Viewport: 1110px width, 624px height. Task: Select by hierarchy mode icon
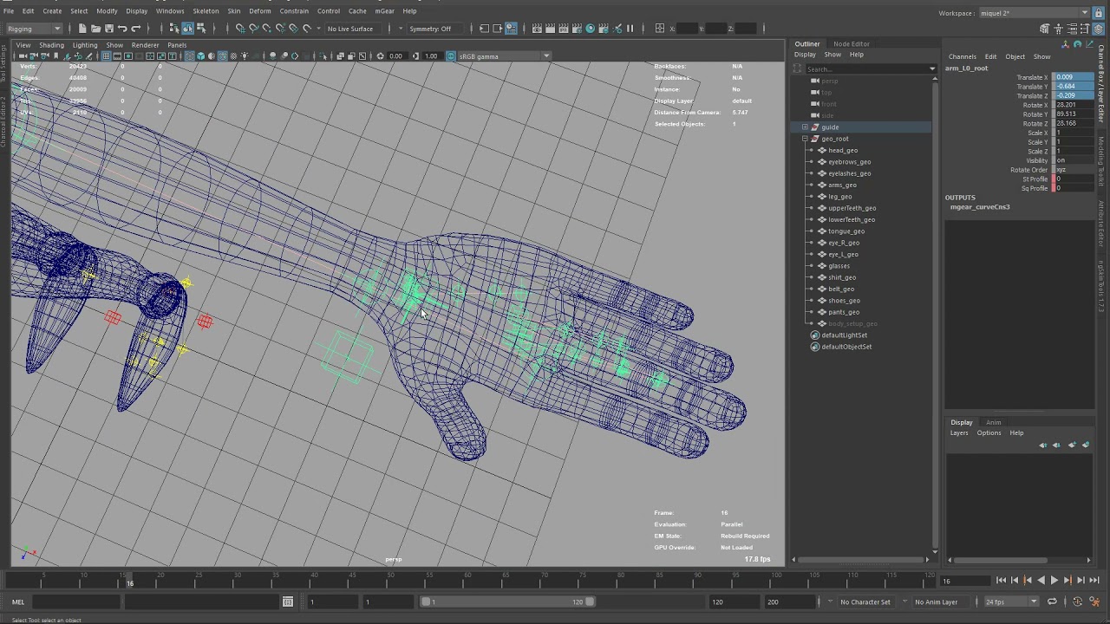point(174,29)
